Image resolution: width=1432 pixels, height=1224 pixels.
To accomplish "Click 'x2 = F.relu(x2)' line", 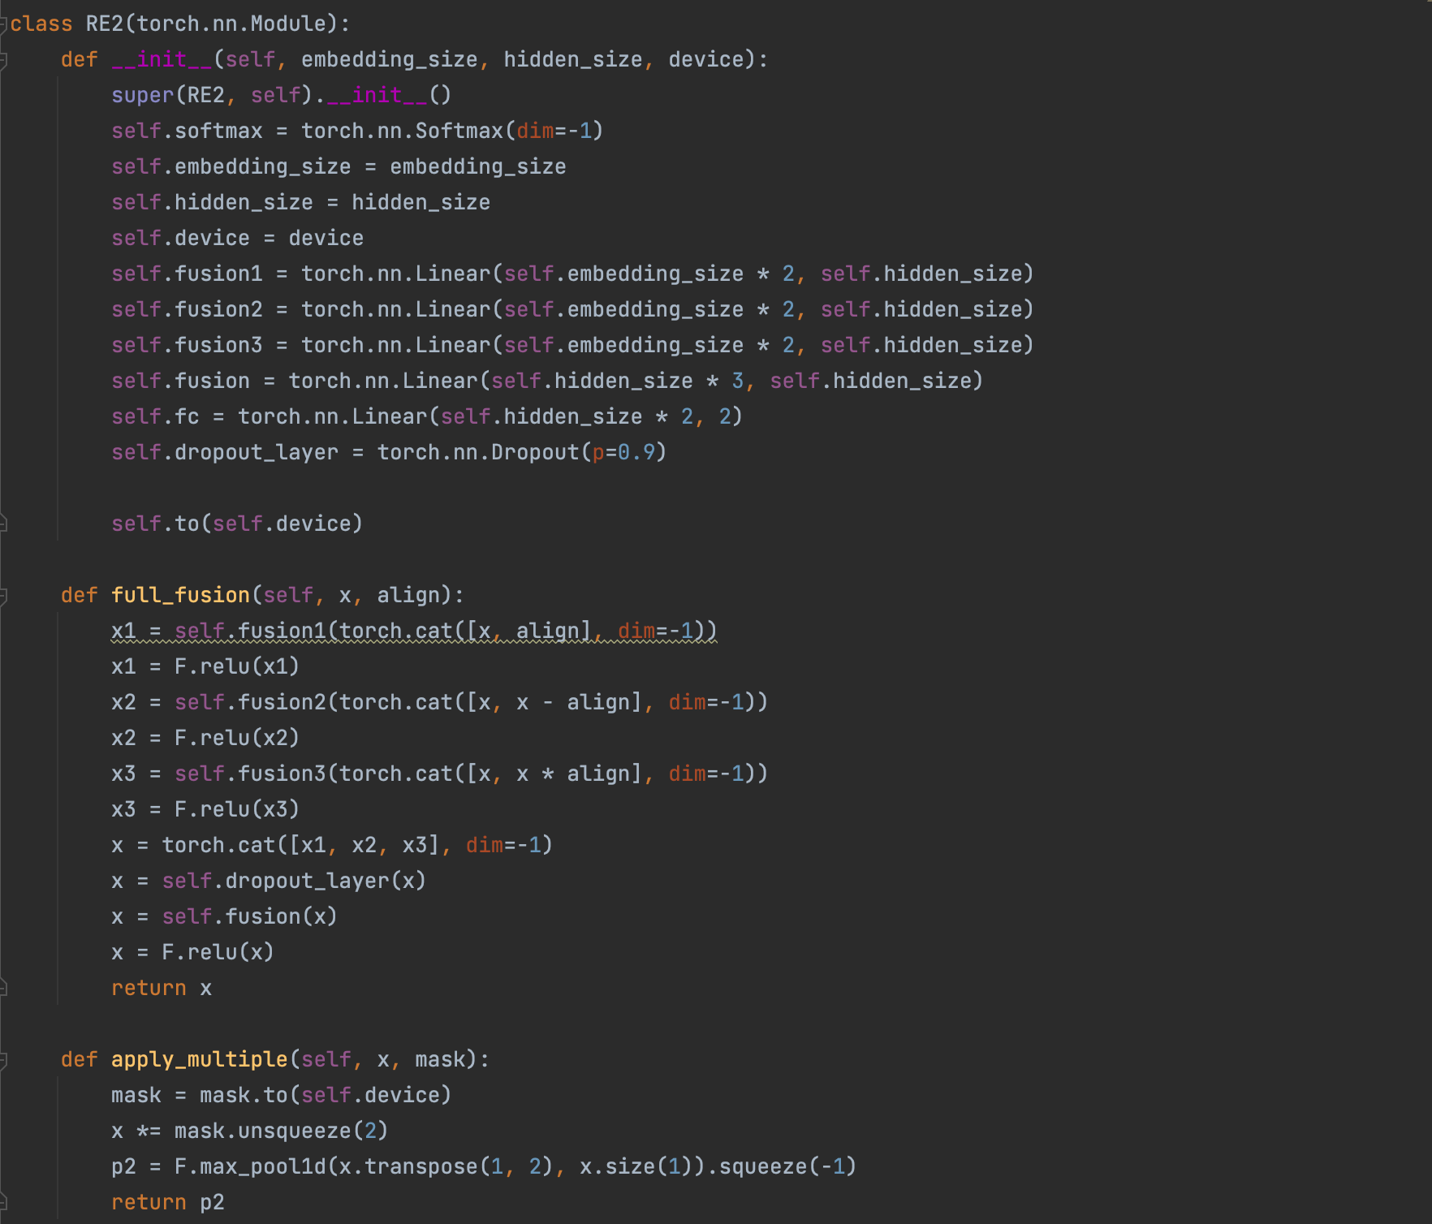I will 205,738.
